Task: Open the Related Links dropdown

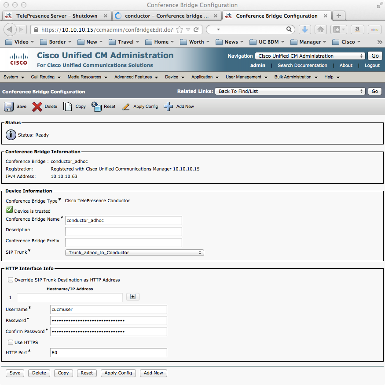Action: click(x=290, y=91)
